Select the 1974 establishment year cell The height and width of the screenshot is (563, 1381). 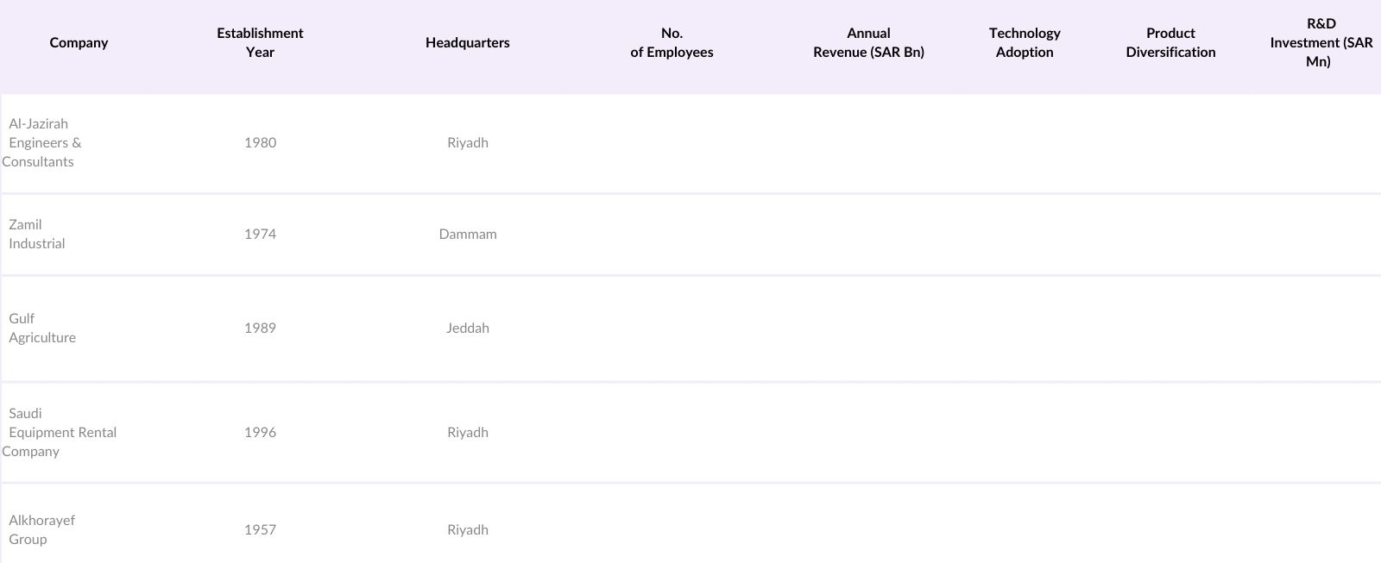coord(260,235)
